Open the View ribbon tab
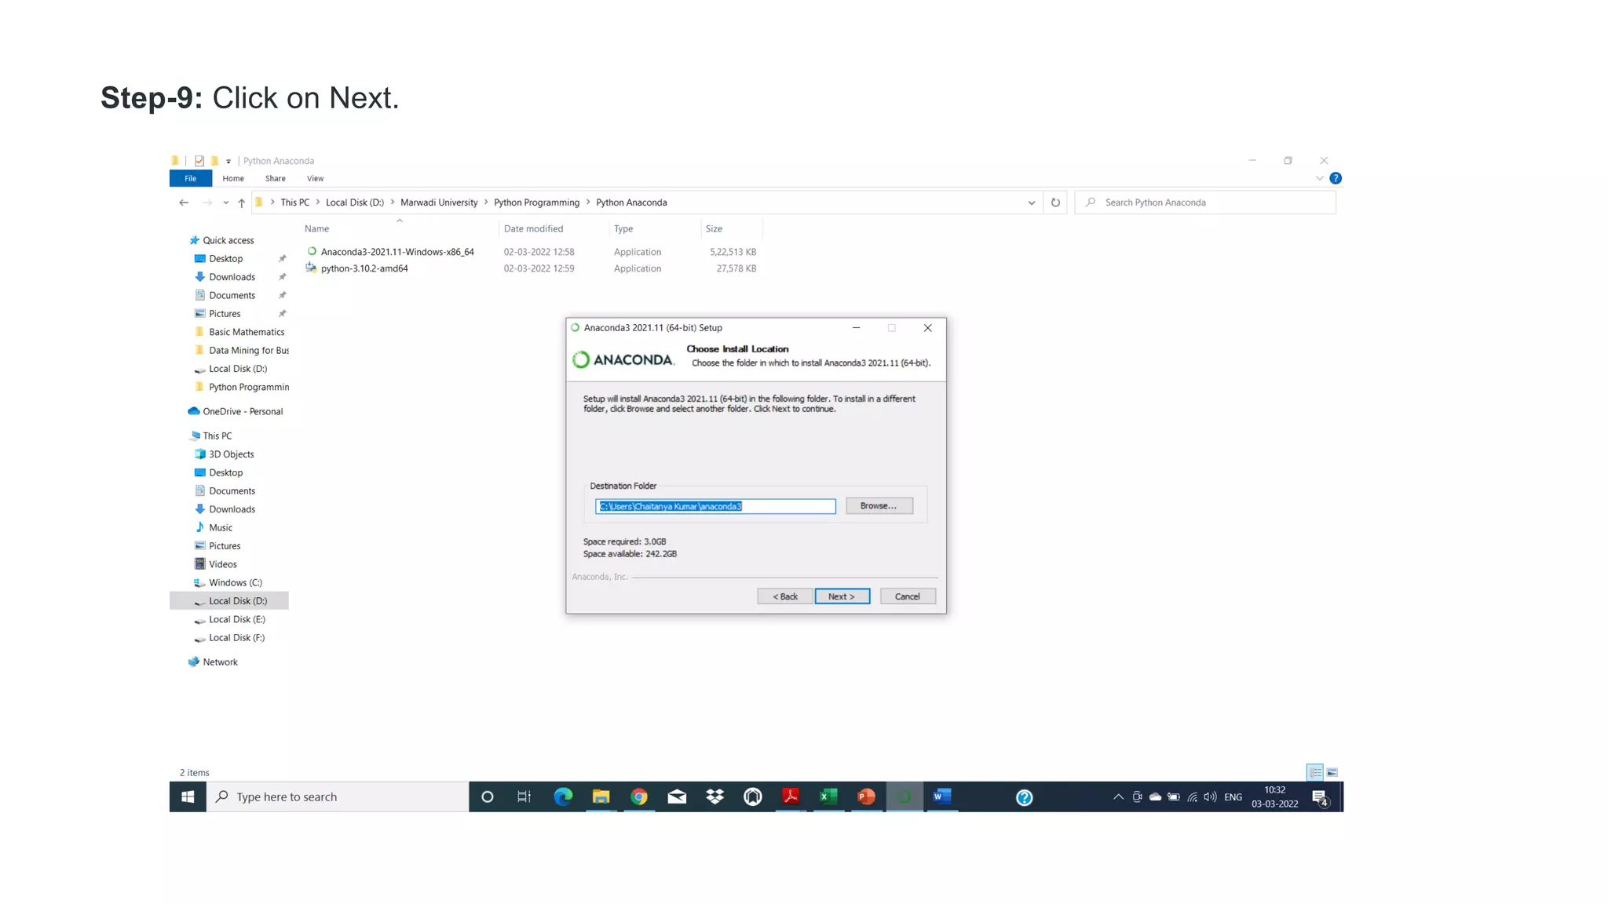The image size is (1608, 904). pos(315,179)
